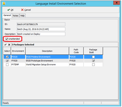
Task: Click the PS920 path code cell
Action: (x=76, y=57)
